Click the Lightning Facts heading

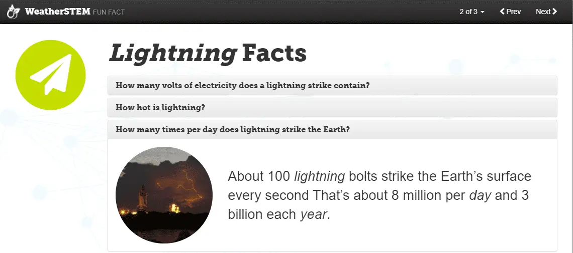point(208,53)
